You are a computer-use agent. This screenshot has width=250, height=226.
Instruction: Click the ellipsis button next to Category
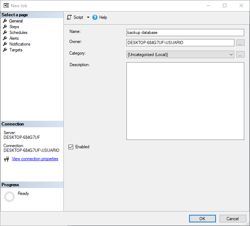point(240,55)
